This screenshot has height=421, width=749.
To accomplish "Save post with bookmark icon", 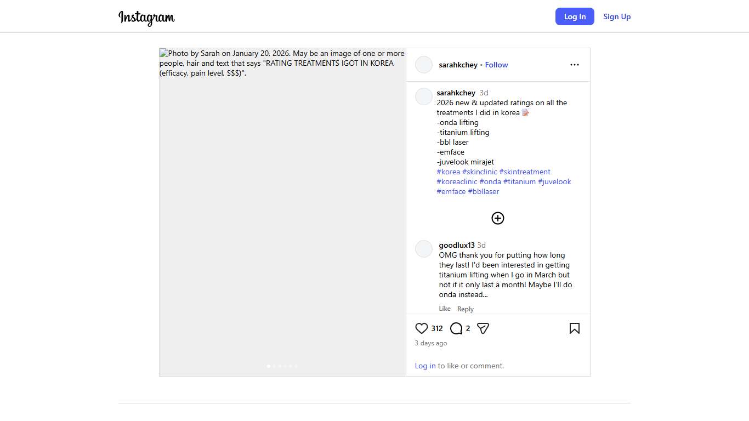I will click(574, 328).
